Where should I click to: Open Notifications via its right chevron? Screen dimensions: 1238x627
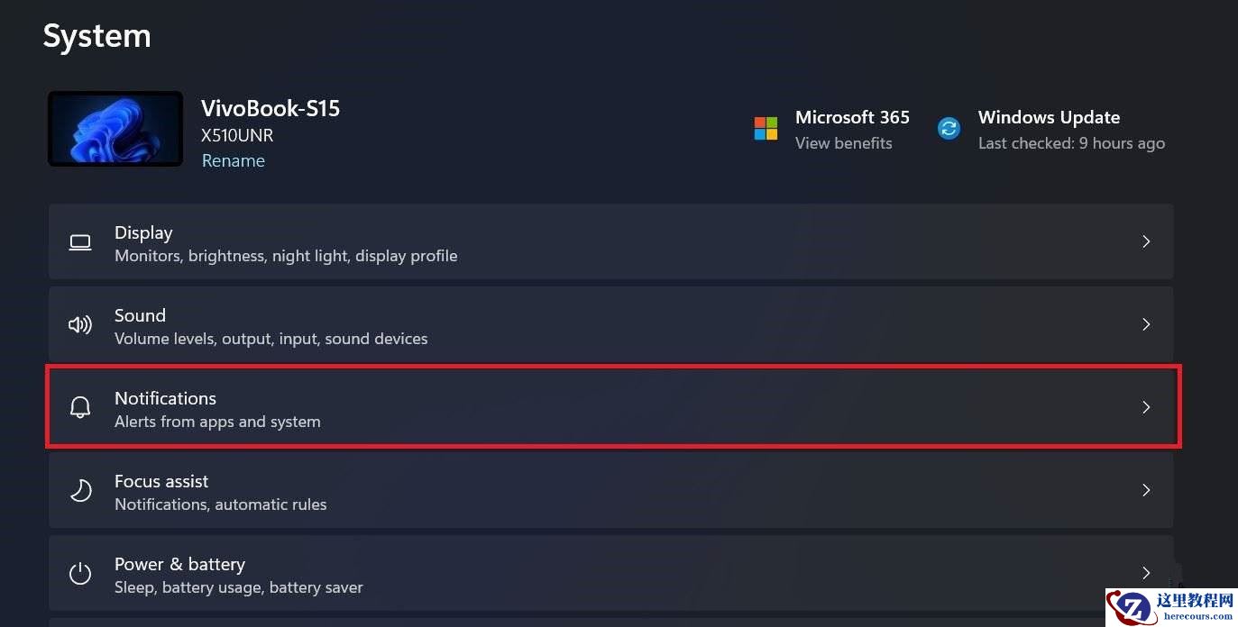point(1146,407)
